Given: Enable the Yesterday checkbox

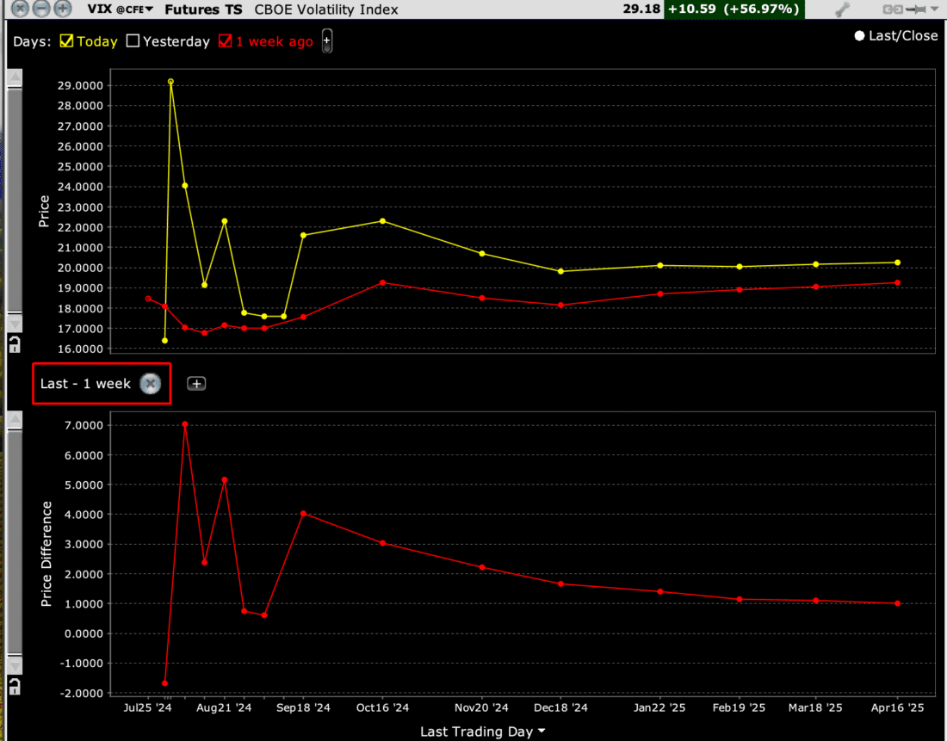Looking at the screenshot, I should point(133,41).
